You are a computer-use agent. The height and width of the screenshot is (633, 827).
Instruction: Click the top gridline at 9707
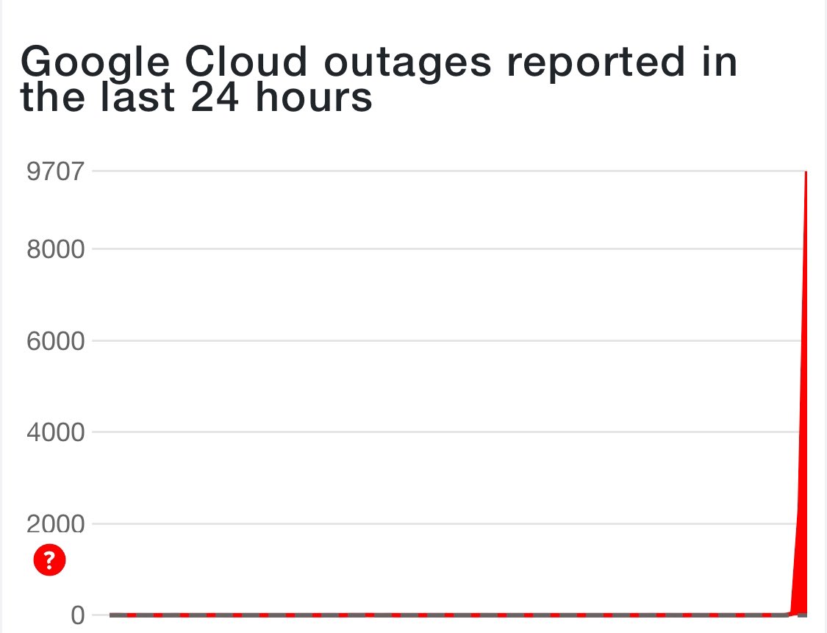pyautogui.click(x=447, y=171)
